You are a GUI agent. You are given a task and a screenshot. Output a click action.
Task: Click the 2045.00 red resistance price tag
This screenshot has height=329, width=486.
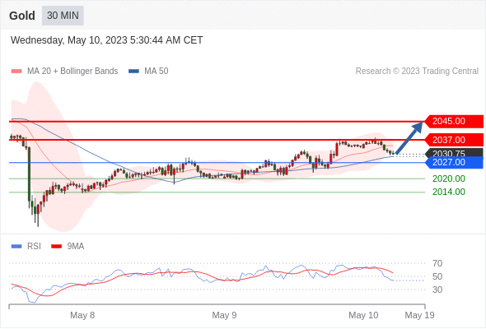pyautogui.click(x=453, y=122)
